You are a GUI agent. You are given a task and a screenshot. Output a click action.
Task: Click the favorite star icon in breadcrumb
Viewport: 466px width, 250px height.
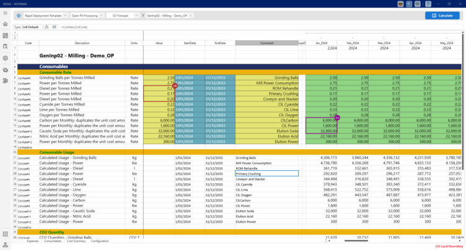(x=19, y=15)
